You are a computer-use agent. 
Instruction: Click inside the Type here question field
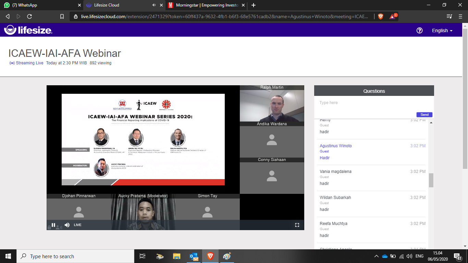tap(374, 103)
